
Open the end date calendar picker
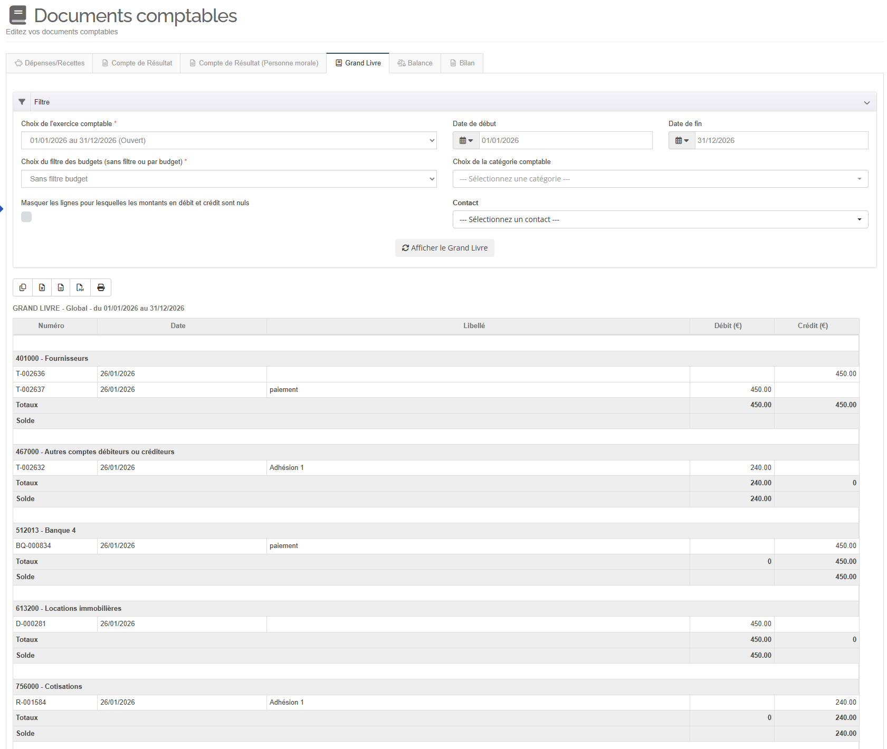(682, 140)
